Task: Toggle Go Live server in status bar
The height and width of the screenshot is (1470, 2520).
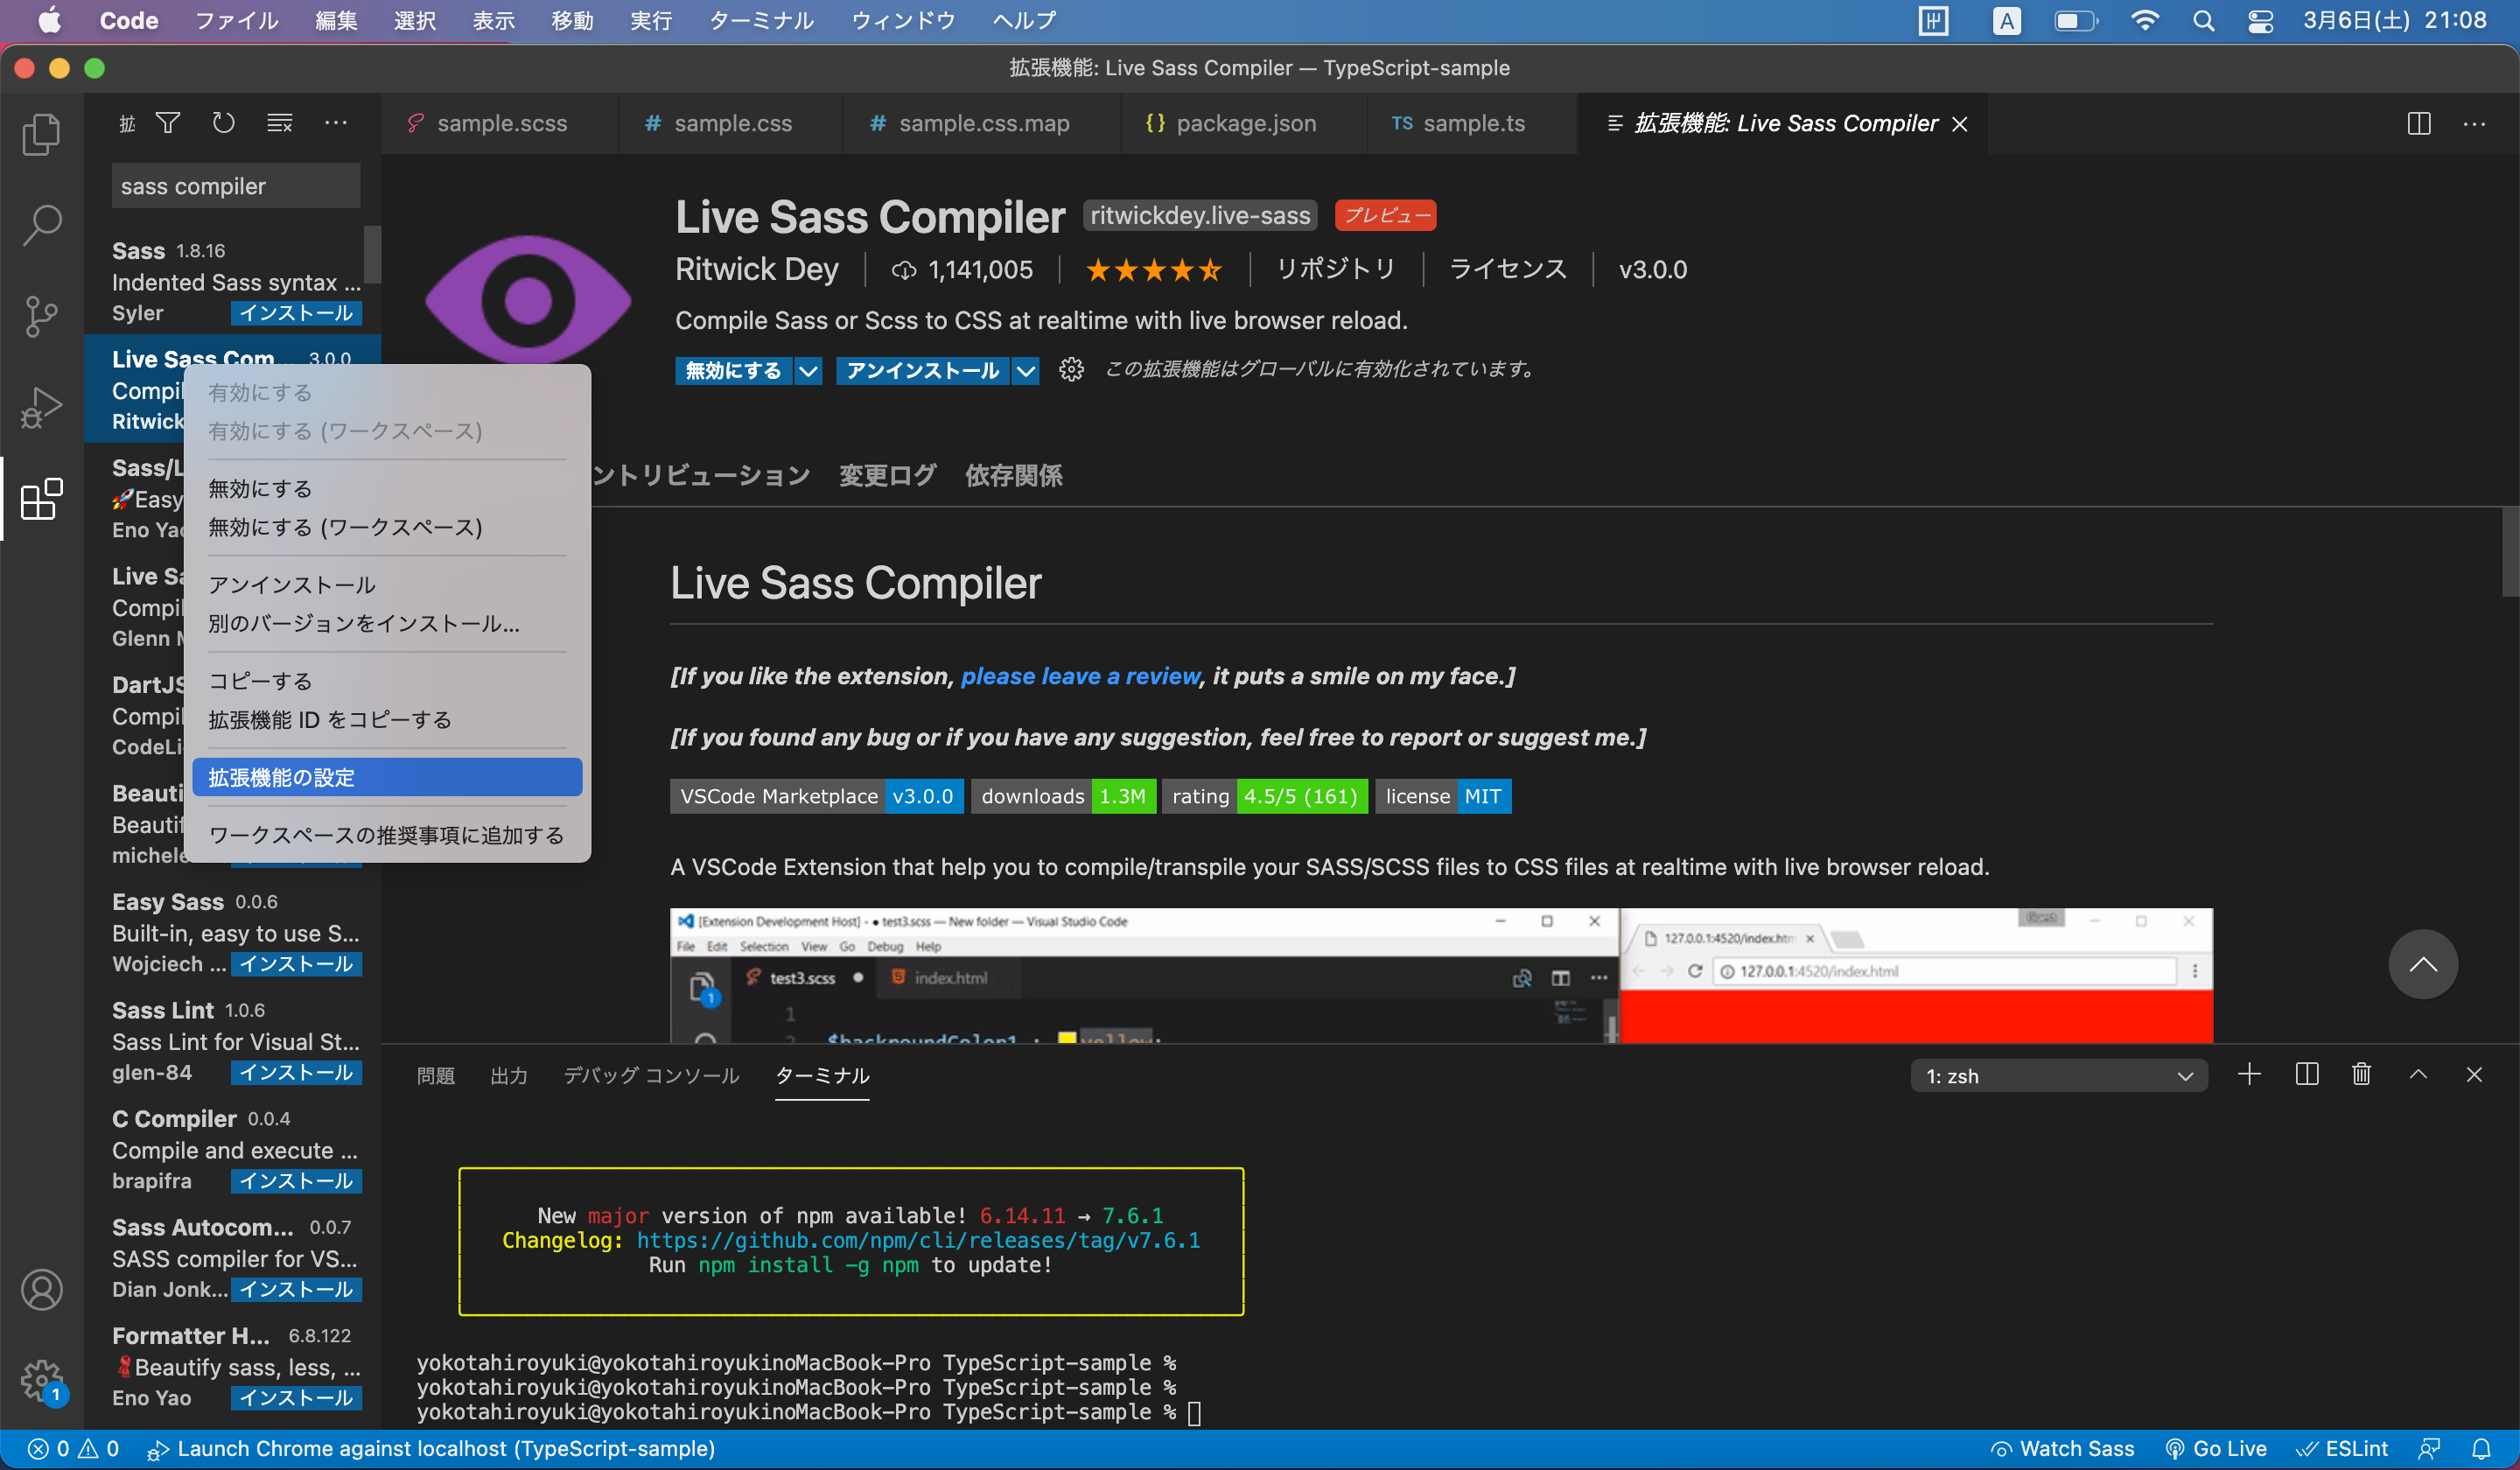Action: coord(2217,1449)
